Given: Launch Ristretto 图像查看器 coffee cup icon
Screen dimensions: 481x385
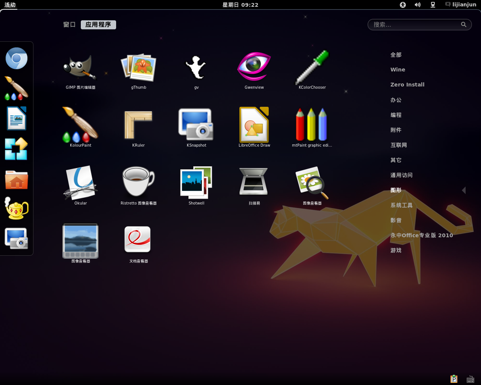Looking at the screenshot, I should (x=138, y=185).
